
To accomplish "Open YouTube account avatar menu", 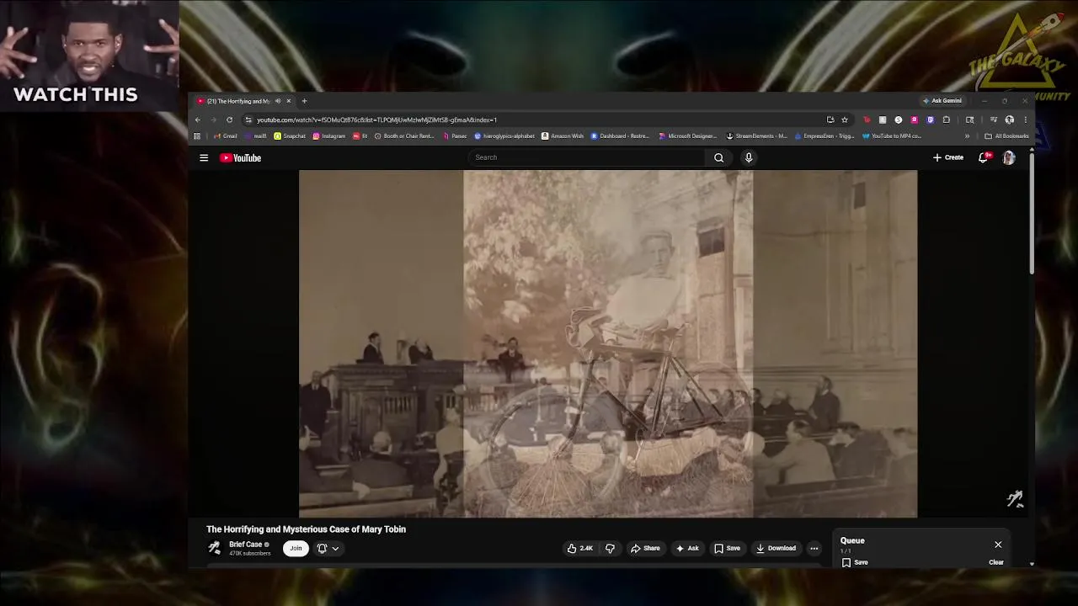I will coord(1009,157).
